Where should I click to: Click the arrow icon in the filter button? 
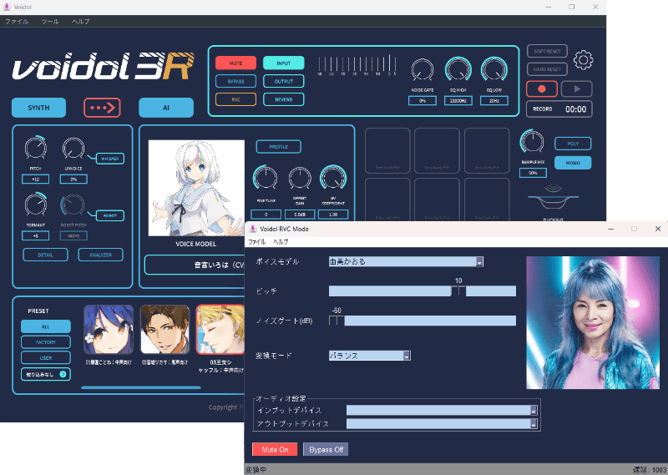point(63,374)
